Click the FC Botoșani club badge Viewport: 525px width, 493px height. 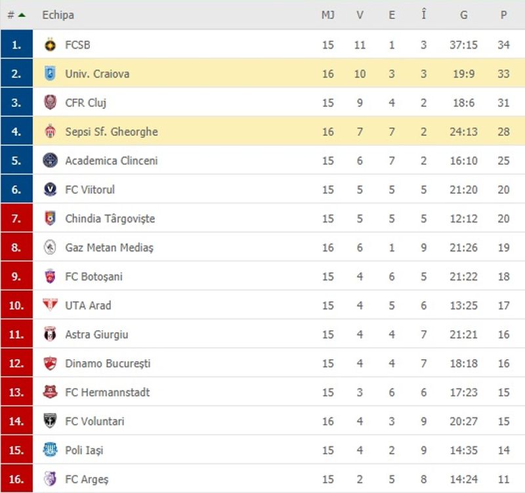click(51, 276)
